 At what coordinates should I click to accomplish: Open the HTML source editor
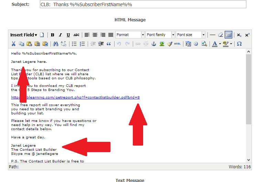click(x=177, y=44)
